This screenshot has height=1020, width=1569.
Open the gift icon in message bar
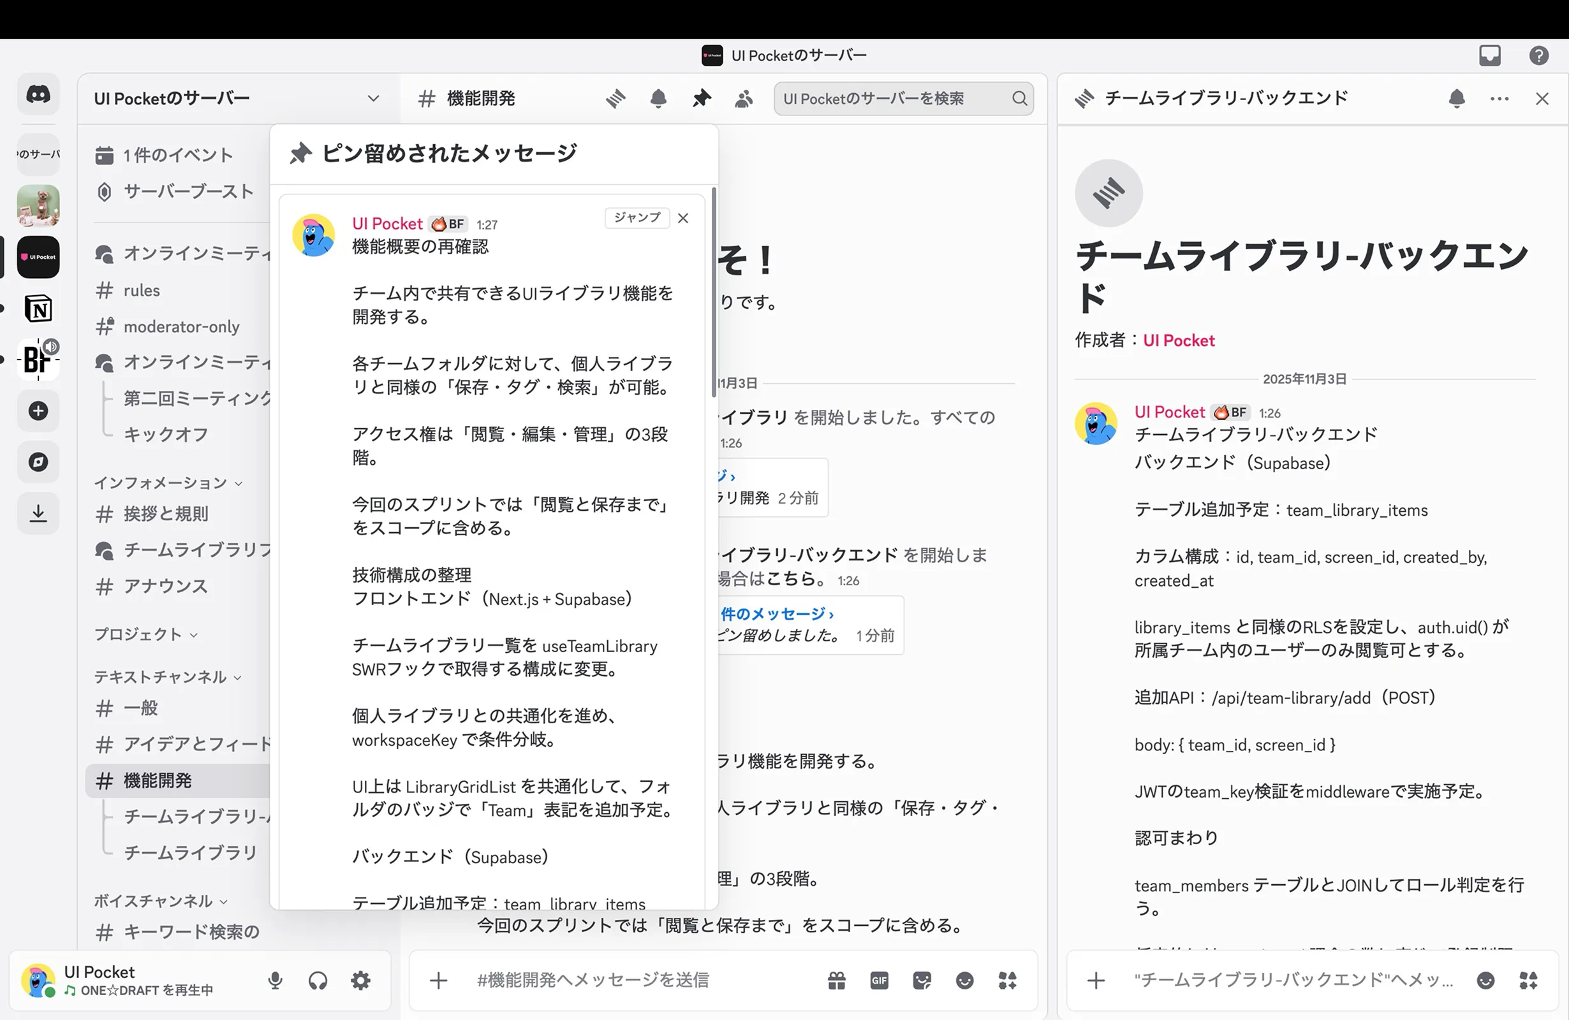(837, 981)
